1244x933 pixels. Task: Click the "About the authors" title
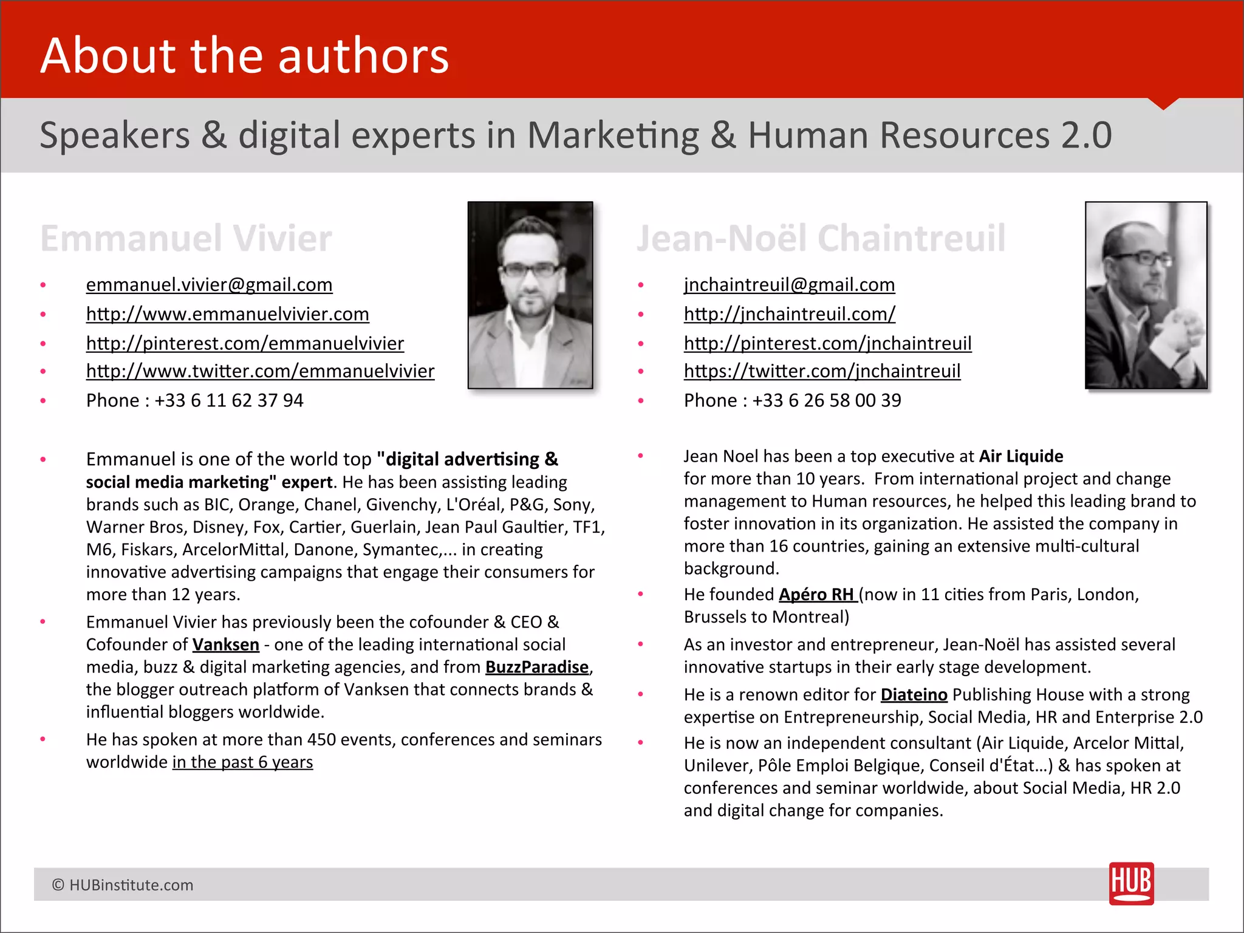(245, 55)
